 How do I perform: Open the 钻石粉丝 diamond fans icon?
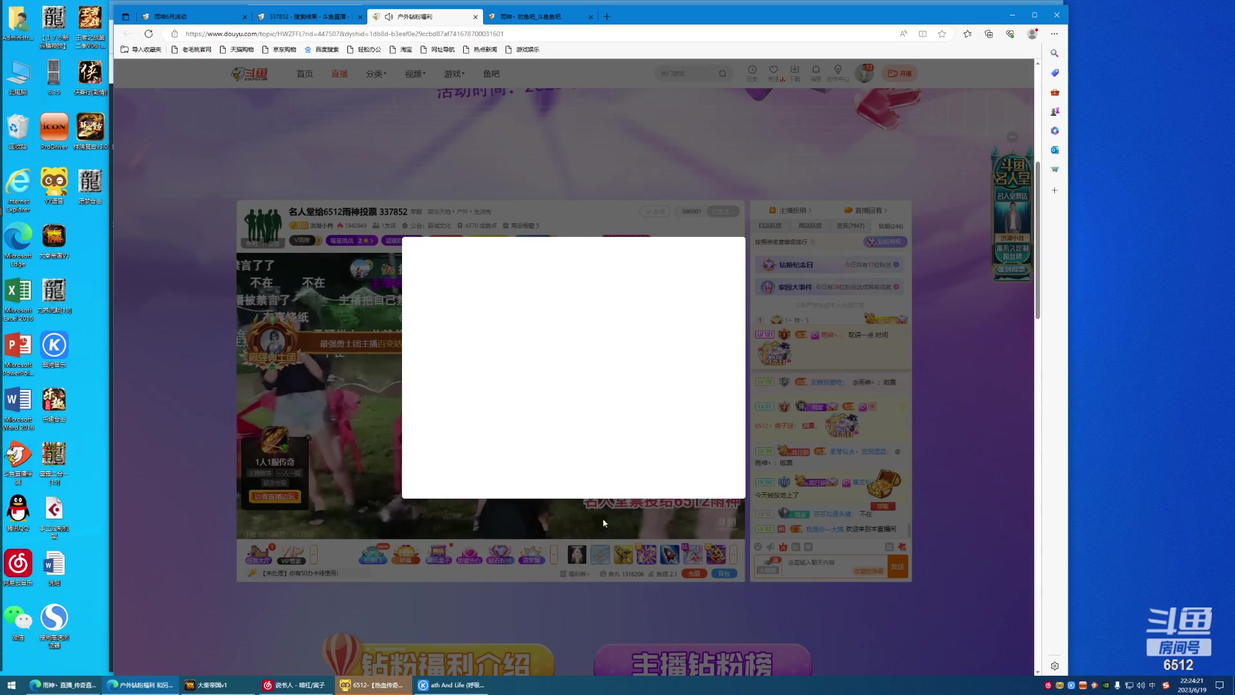(x=500, y=554)
